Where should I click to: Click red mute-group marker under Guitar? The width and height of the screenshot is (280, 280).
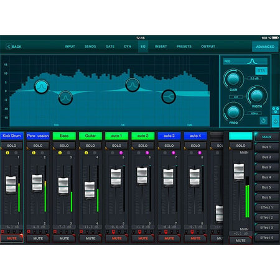pos(81,231)
